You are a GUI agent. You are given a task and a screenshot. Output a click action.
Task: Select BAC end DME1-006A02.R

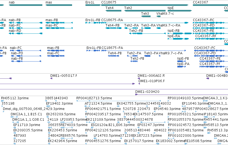(139, 78)
